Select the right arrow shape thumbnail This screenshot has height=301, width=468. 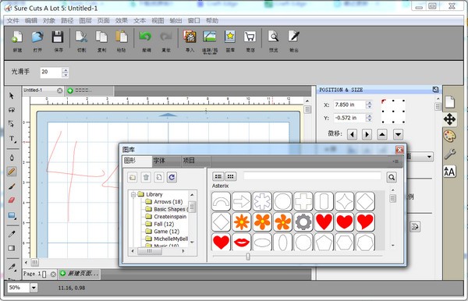[242, 201]
